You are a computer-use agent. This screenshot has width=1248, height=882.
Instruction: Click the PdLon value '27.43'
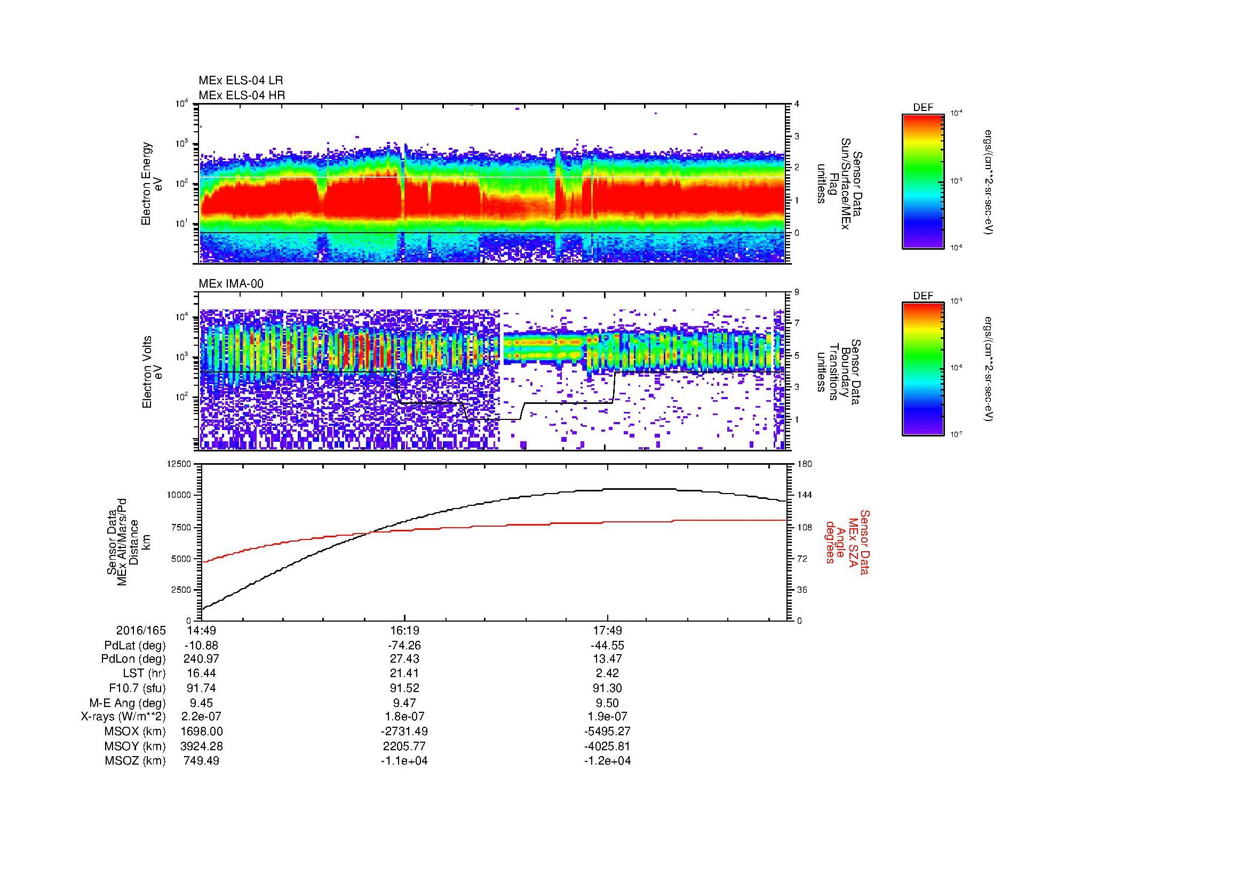404,659
